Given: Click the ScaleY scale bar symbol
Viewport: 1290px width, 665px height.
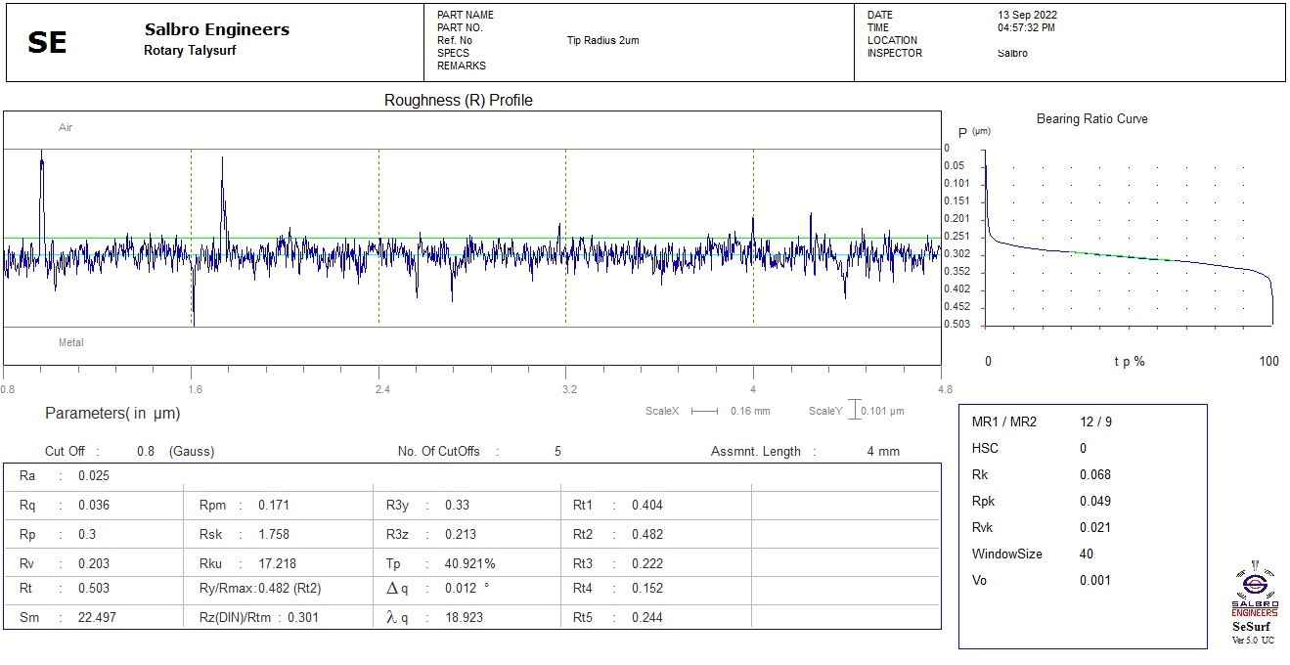Looking at the screenshot, I should [x=854, y=411].
